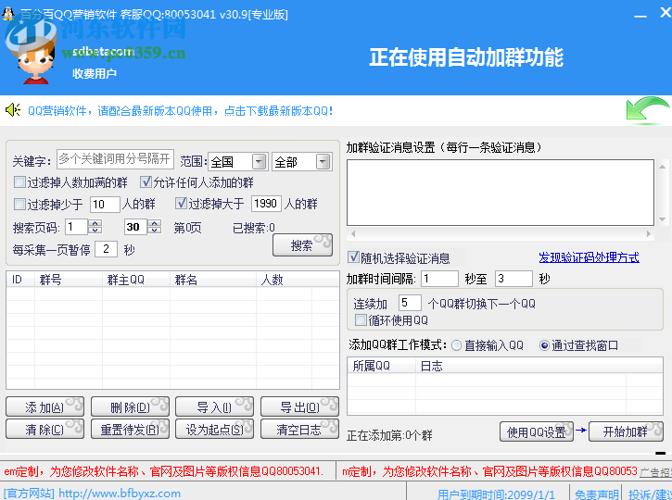This screenshot has width=672, height=500.
Task: Click the interval maximum seconds field showing 3
Action: (514, 279)
